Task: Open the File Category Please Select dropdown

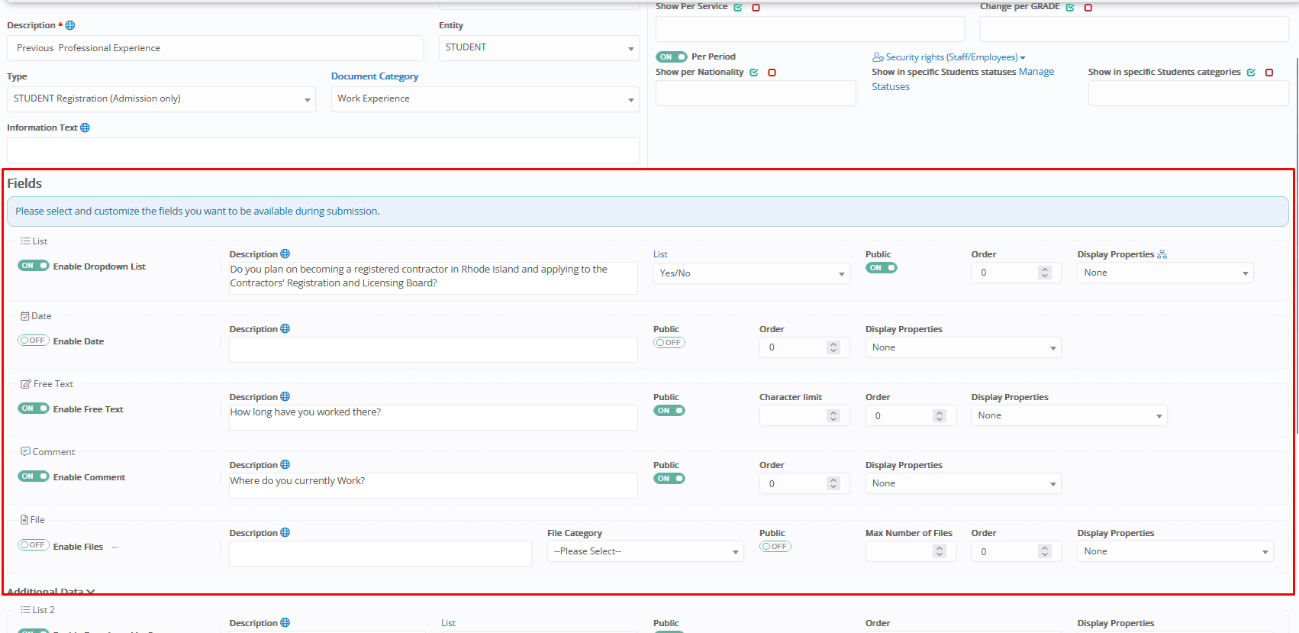Action: tap(645, 551)
